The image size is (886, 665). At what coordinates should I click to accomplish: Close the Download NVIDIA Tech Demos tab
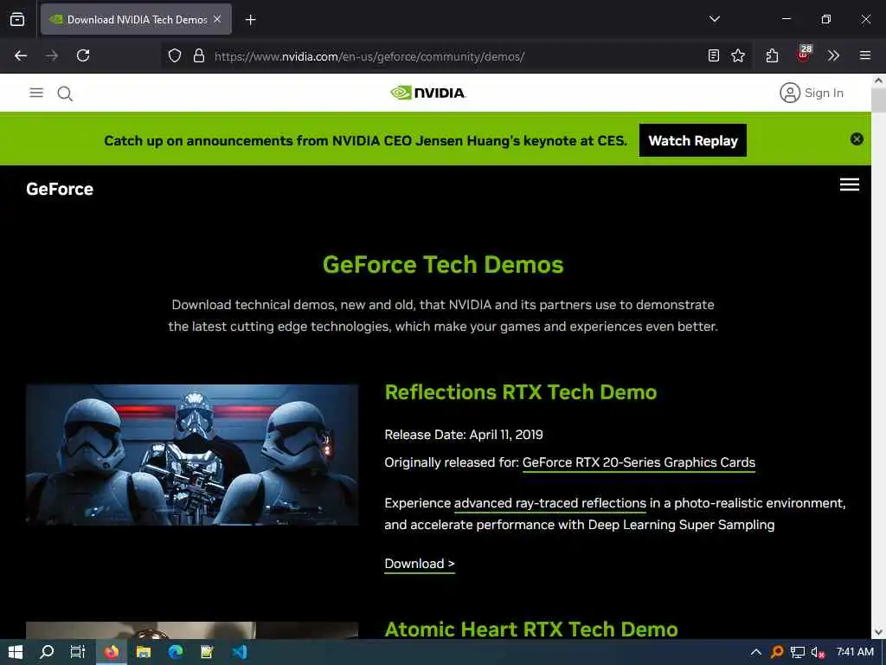217,19
